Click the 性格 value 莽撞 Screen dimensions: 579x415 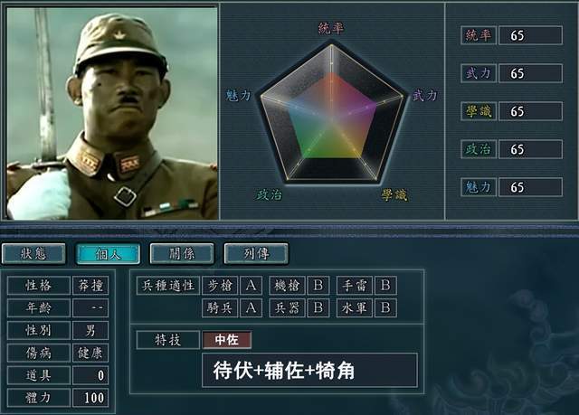90,285
